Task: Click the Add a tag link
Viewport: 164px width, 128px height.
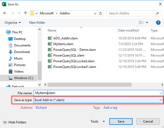Action: coord(110,108)
